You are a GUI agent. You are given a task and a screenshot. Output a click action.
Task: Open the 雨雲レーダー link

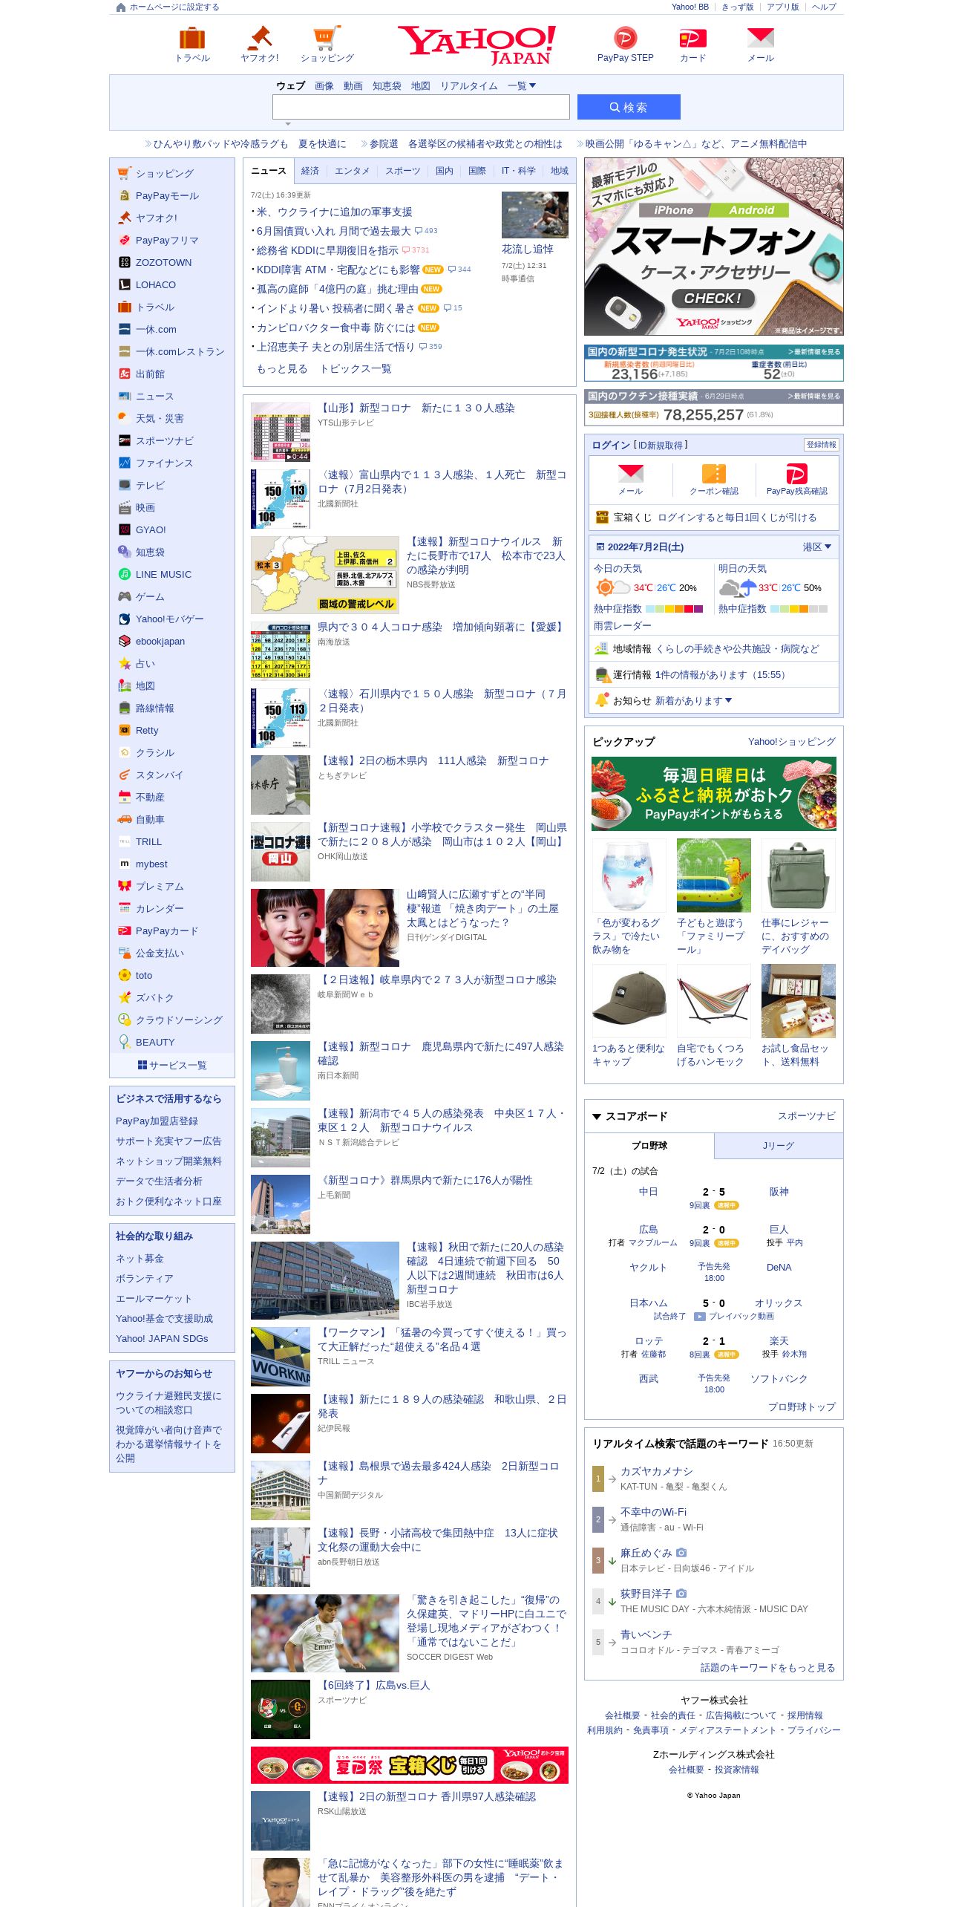(x=623, y=626)
